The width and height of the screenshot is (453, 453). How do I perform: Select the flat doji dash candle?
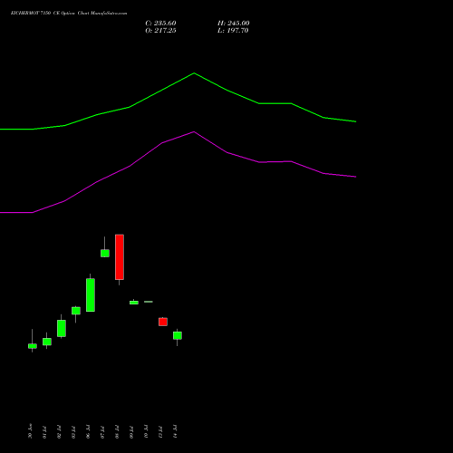click(x=149, y=302)
